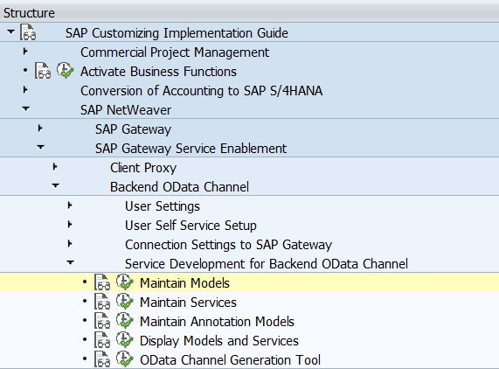Click the Structure column header
The image size is (499, 369).
29,13
